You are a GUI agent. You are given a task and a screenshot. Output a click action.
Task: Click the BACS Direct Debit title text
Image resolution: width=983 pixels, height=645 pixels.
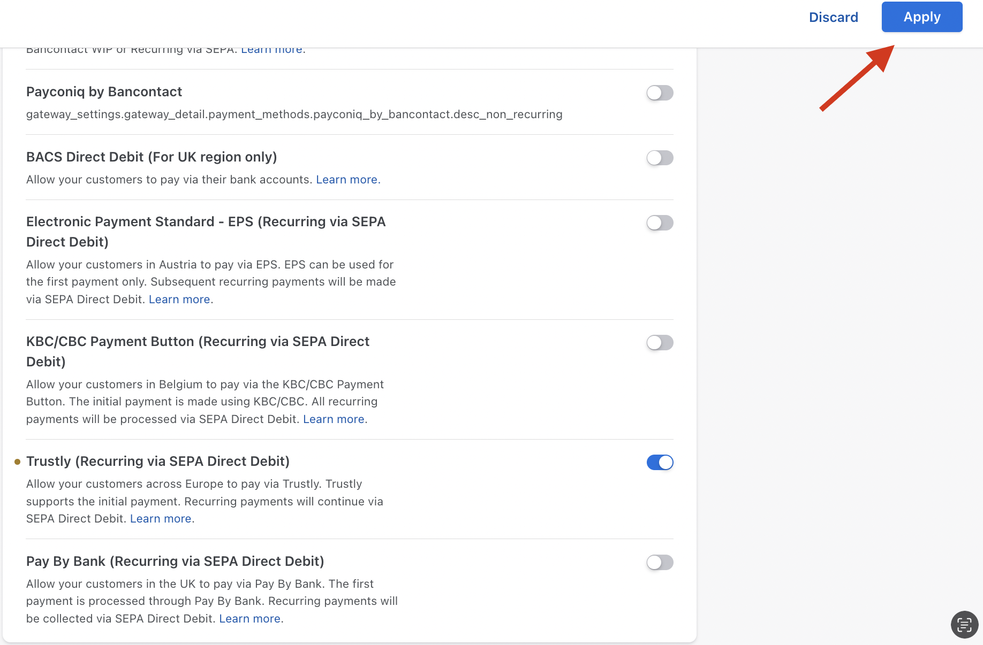coord(152,157)
